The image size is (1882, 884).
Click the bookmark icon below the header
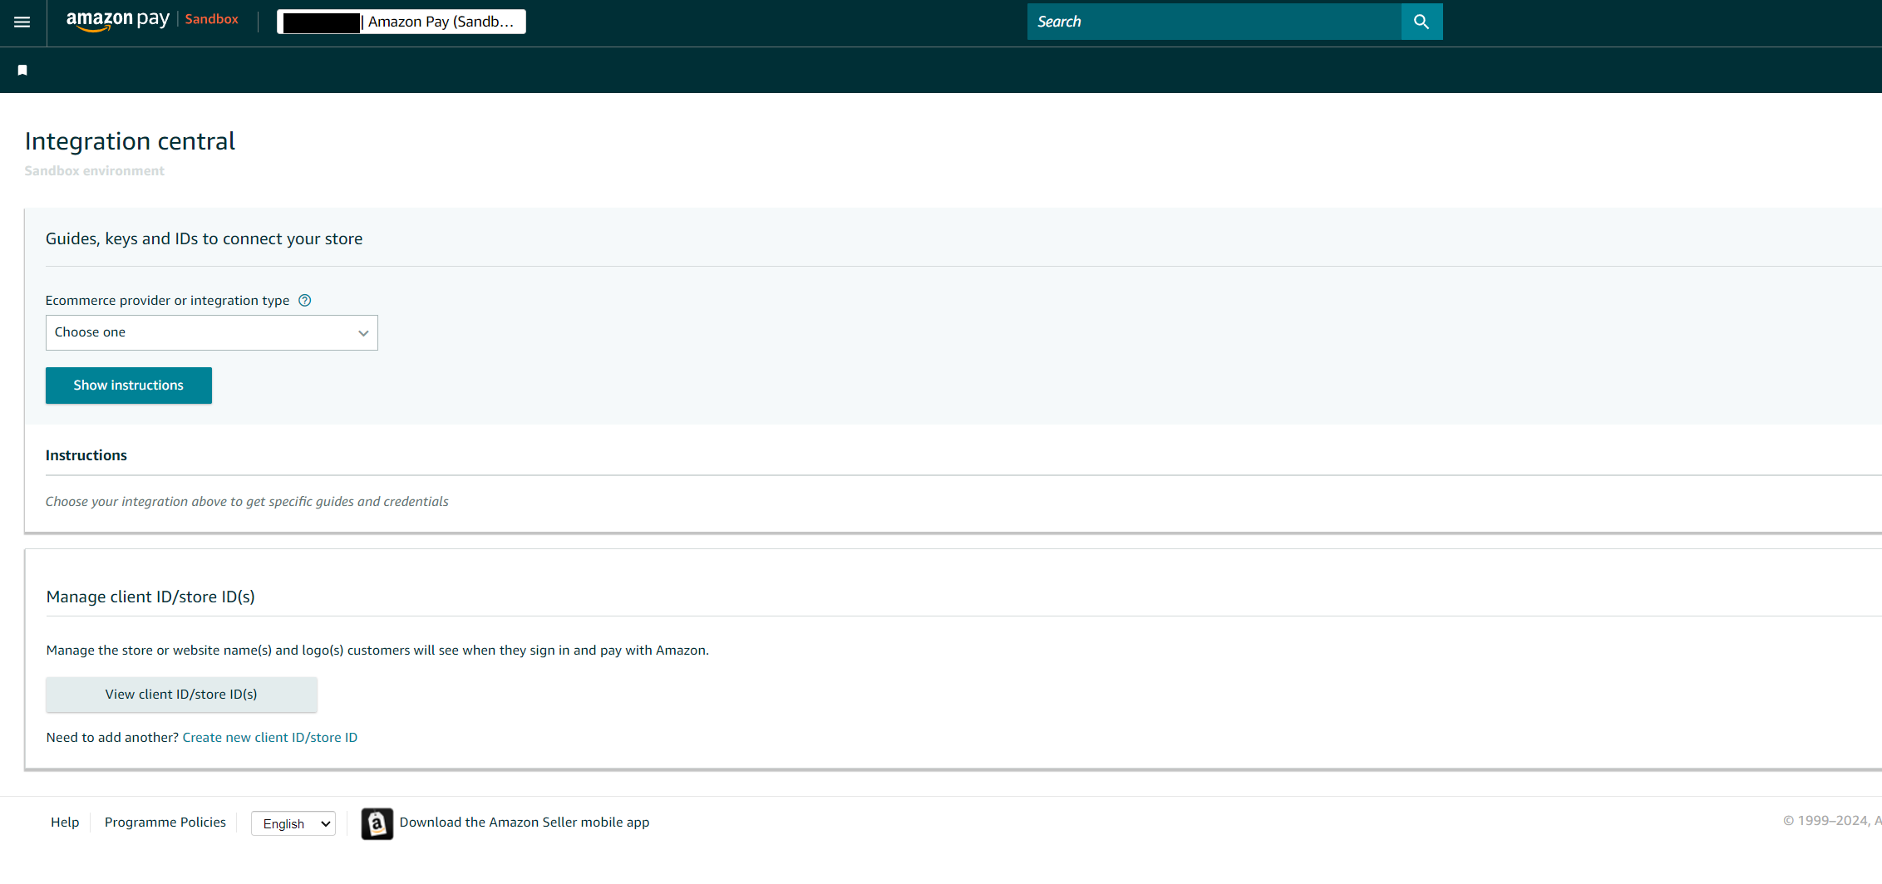pos(22,71)
